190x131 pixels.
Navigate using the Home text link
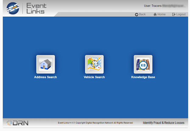[x=161, y=15]
